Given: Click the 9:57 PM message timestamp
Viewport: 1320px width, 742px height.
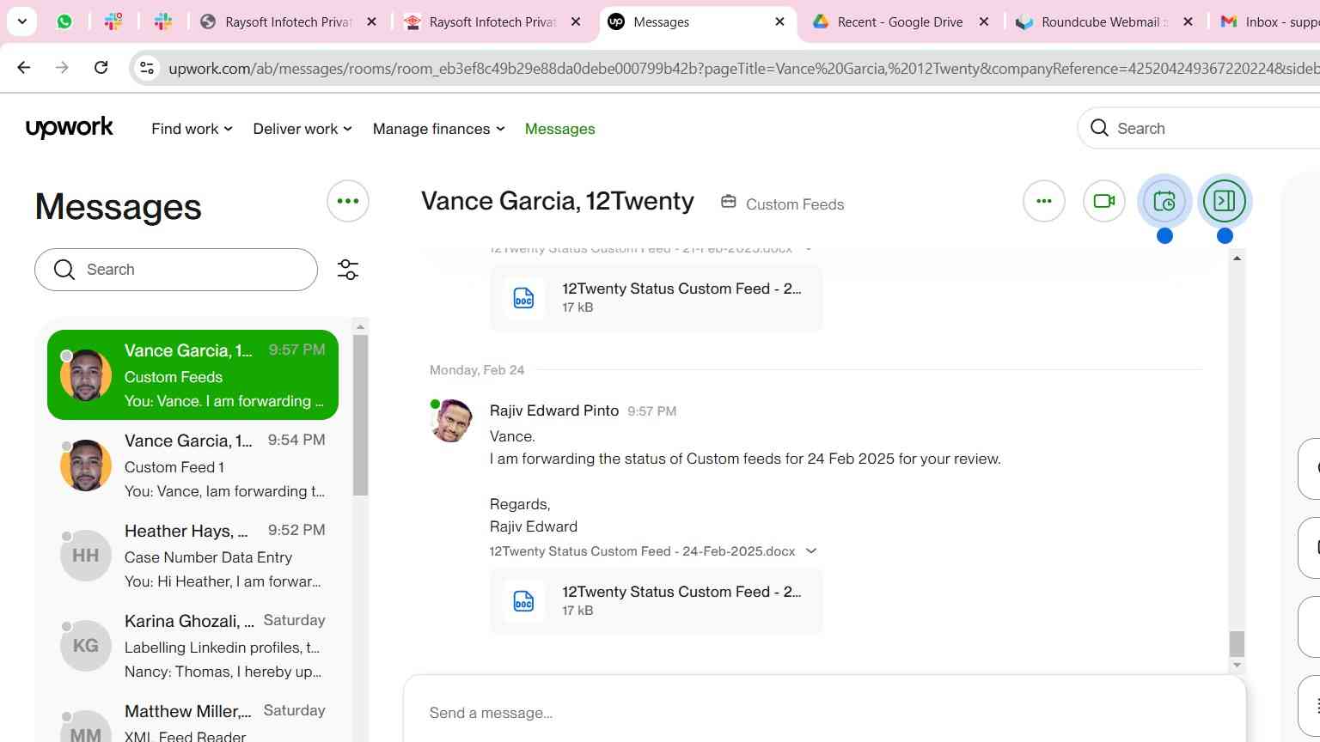Looking at the screenshot, I should pos(651,411).
